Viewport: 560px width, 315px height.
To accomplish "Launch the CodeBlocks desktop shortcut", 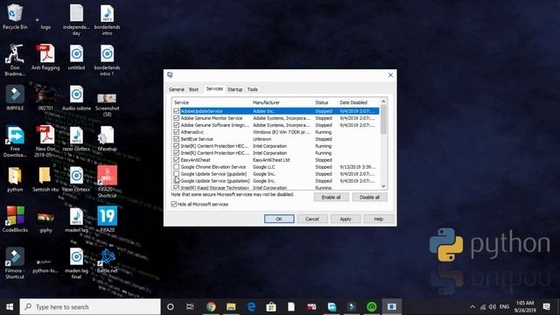I will click(15, 220).
